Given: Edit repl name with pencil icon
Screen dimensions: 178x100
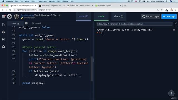Looking at the screenshot, I should click(x=59, y=15).
